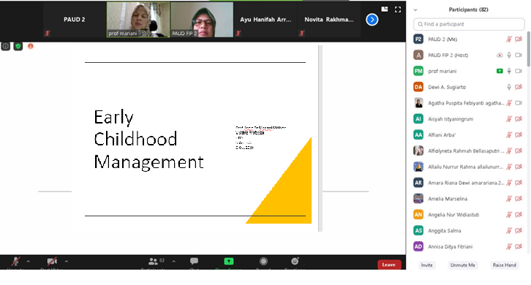Image resolution: width=531 pixels, height=285 pixels.
Task: Click microphone icon on prof mariani row
Action: 508,71
